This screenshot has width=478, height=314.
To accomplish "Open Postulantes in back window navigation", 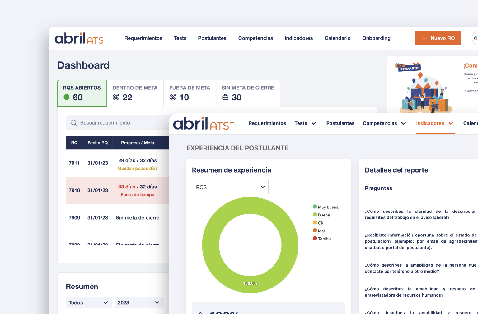I will tap(212, 38).
